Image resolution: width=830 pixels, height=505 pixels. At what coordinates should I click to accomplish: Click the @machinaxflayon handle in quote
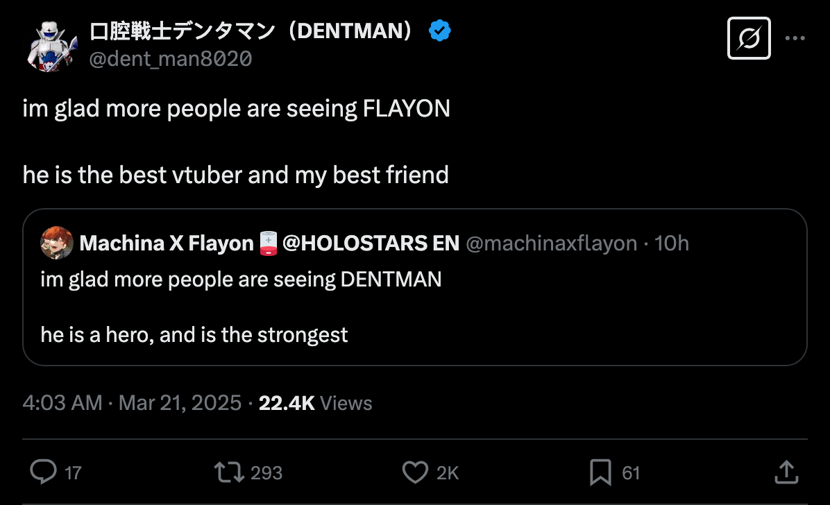click(x=551, y=243)
